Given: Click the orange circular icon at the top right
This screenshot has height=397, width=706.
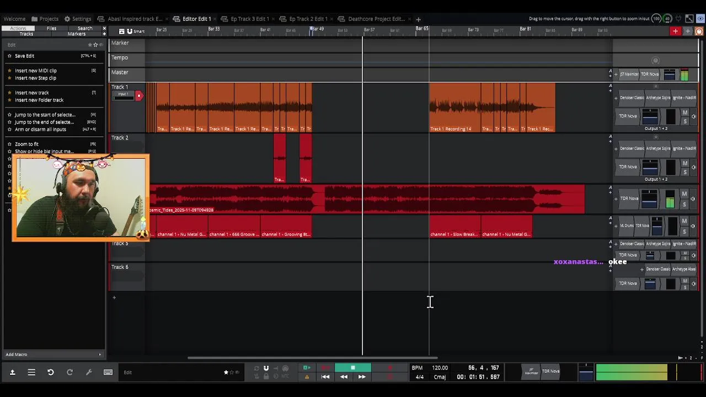Looking at the screenshot, I should [x=699, y=31].
